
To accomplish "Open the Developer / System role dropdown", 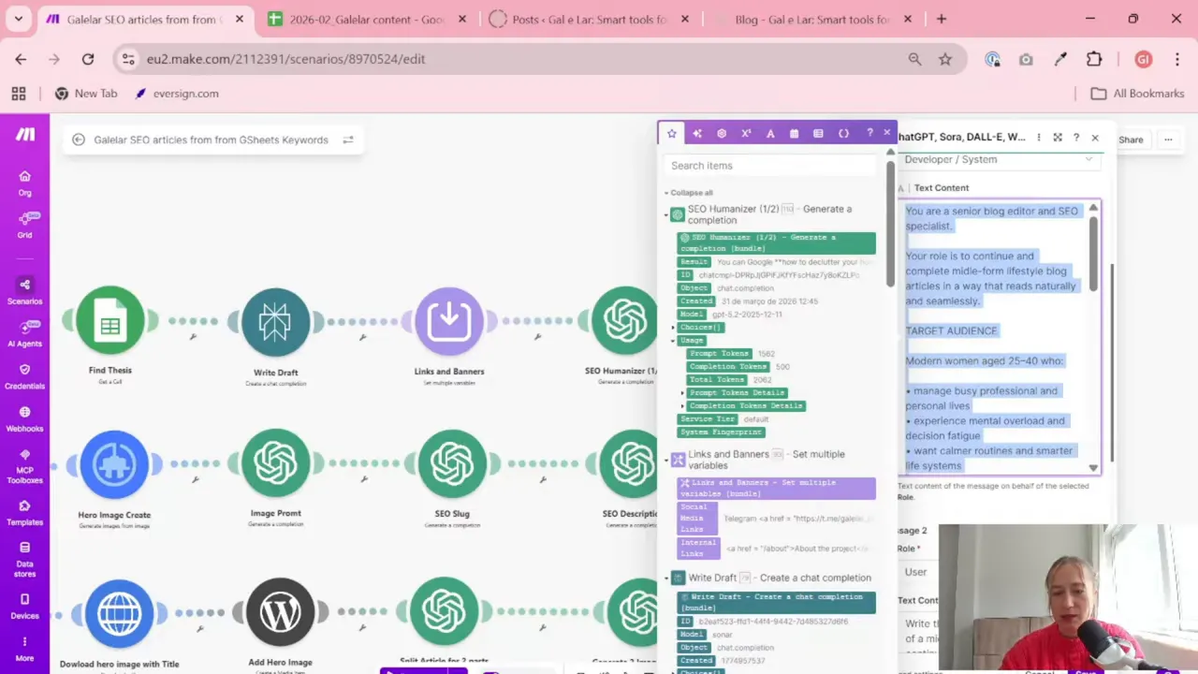I will (998, 159).
